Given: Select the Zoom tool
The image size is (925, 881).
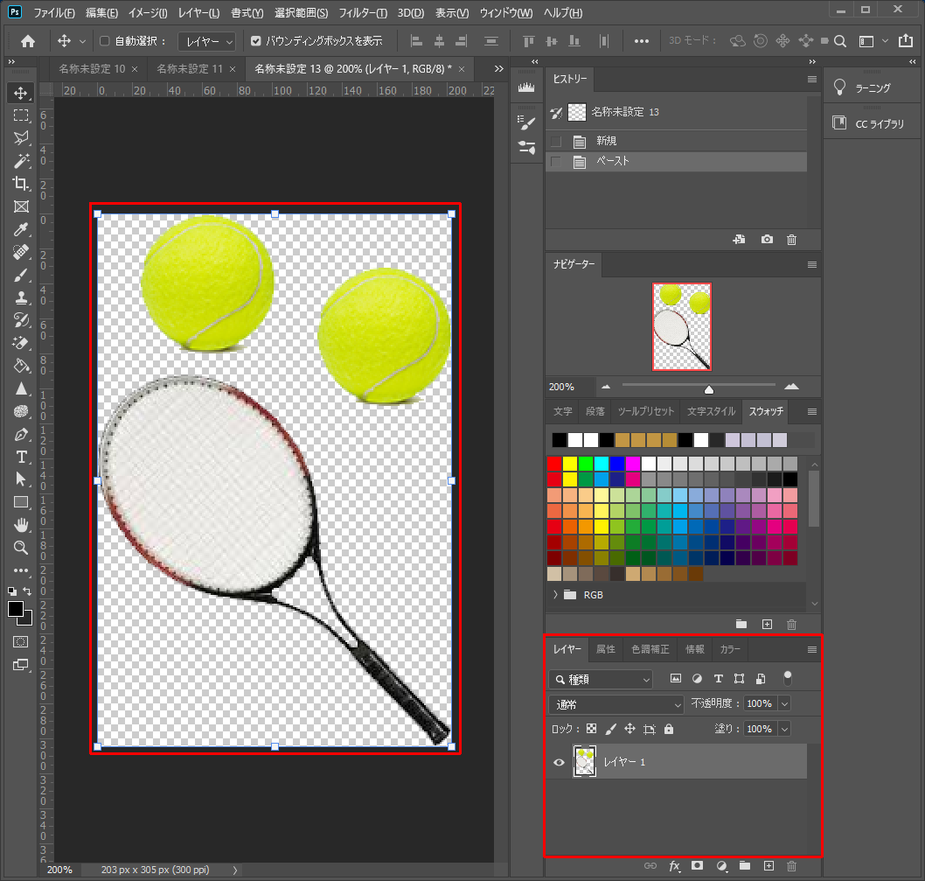Looking at the screenshot, I should click(x=21, y=548).
